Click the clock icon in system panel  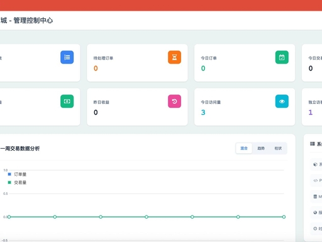point(315,229)
